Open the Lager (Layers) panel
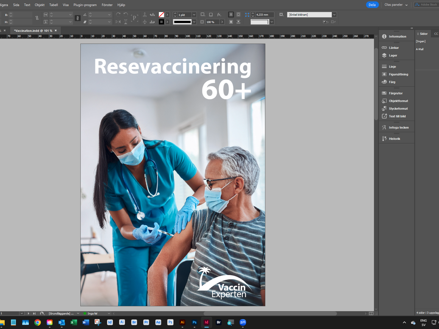Viewport: 439px width, 329px height. tap(393, 55)
